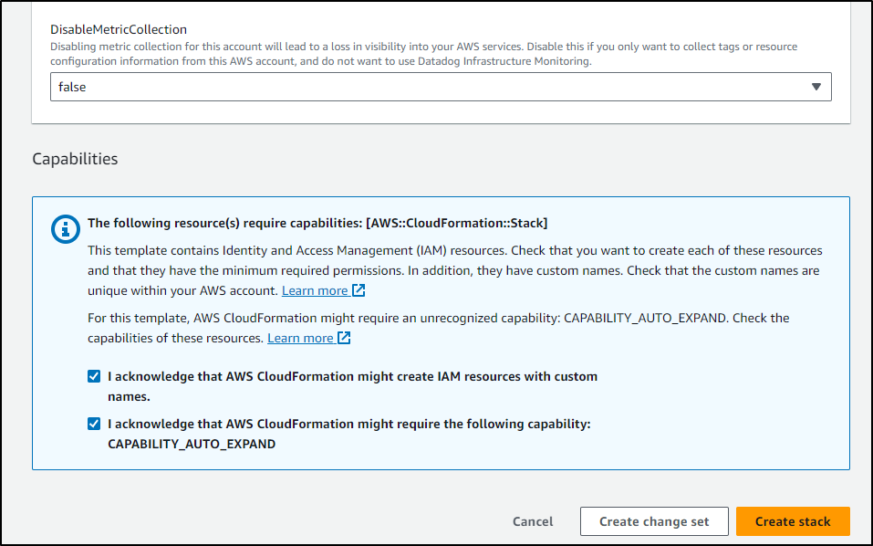Expand the DisableMetricCollection dropdown arrow
Viewport: 873px width, 546px height.
(x=816, y=87)
